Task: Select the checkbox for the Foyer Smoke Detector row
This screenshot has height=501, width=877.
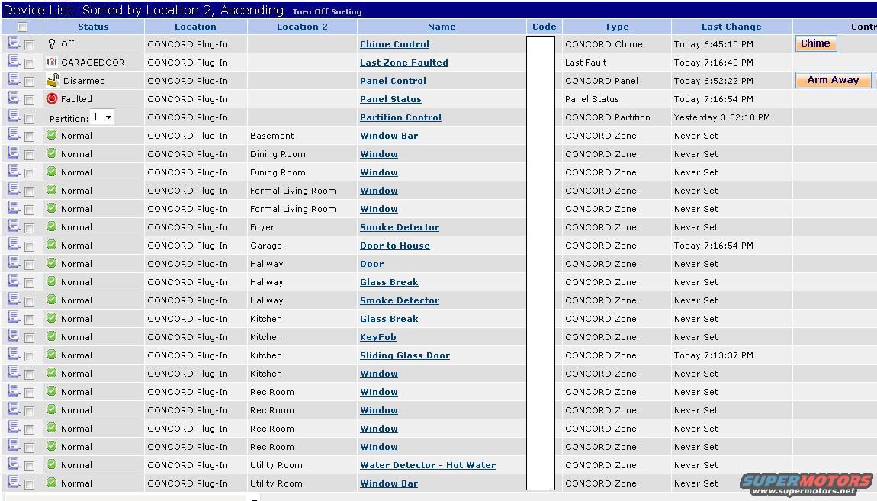Action: (x=29, y=228)
